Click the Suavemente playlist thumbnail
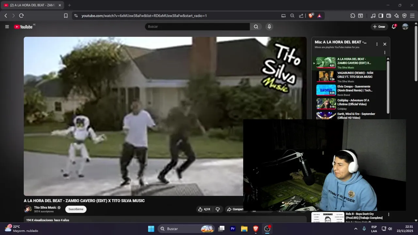 [326, 90]
